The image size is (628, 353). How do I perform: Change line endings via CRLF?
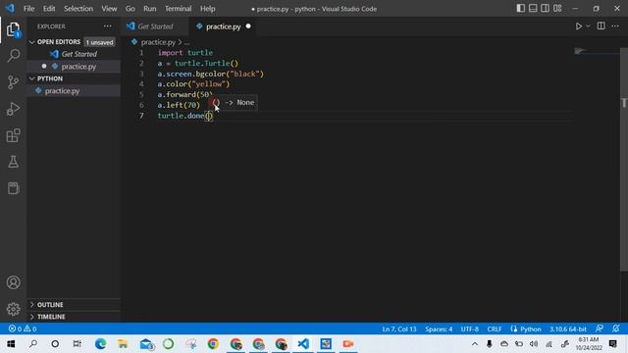[x=495, y=329]
